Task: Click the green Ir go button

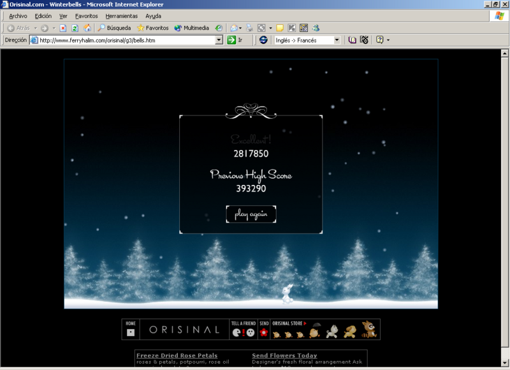Action: [235, 40]
